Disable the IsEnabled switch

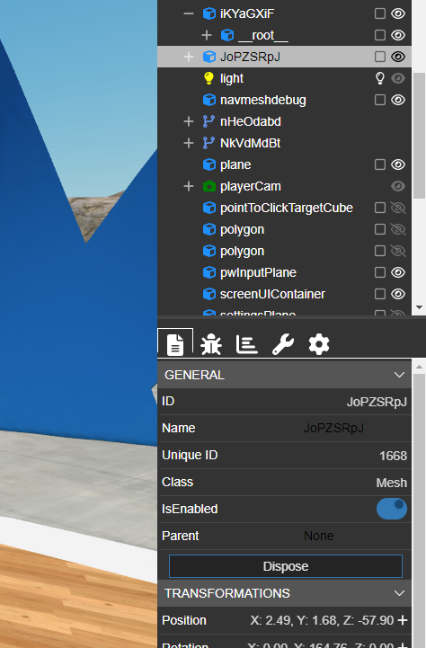[x=391, y=509]
